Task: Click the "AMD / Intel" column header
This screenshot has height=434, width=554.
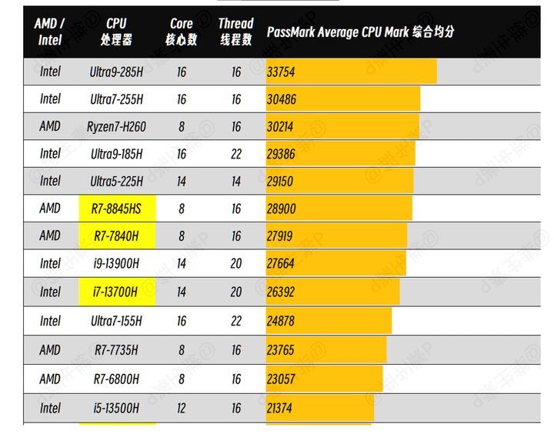Action: click(x=50, y=31)
